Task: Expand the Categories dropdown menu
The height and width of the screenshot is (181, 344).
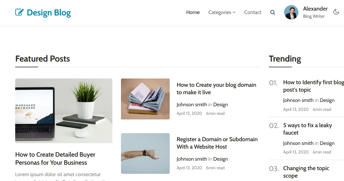Action: (x=222, y=12)
